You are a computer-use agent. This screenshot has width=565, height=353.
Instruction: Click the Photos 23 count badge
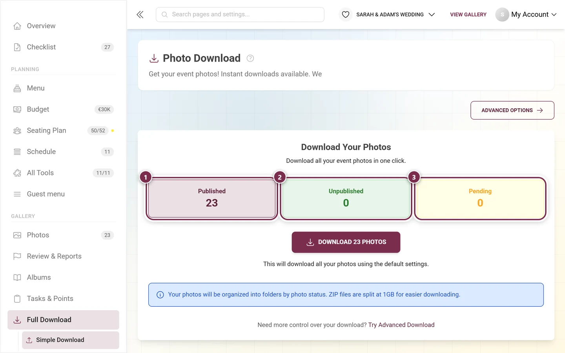point(108,235)
